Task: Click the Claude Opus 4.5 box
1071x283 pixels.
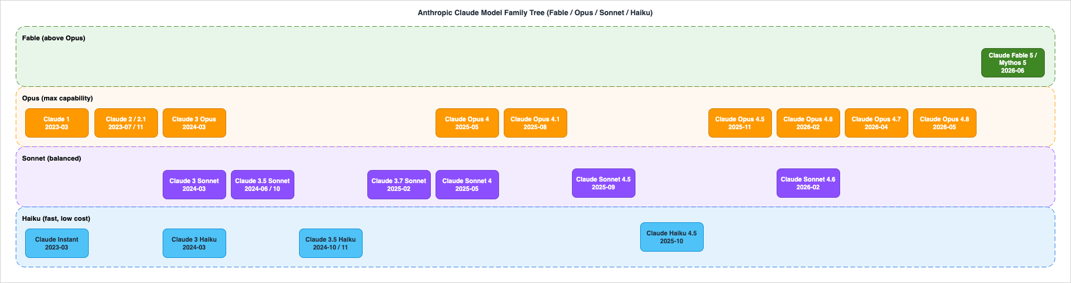Action: click(x=740, y=123)
